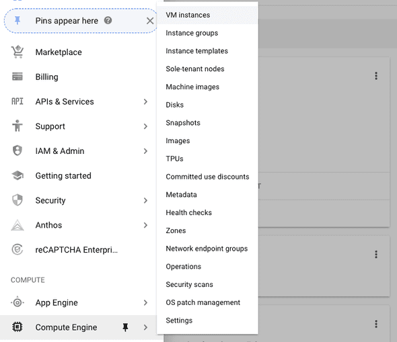Open the bottom card's three-dot menu
The width and height of the screenshot is (397, 342).
[376, 324]
